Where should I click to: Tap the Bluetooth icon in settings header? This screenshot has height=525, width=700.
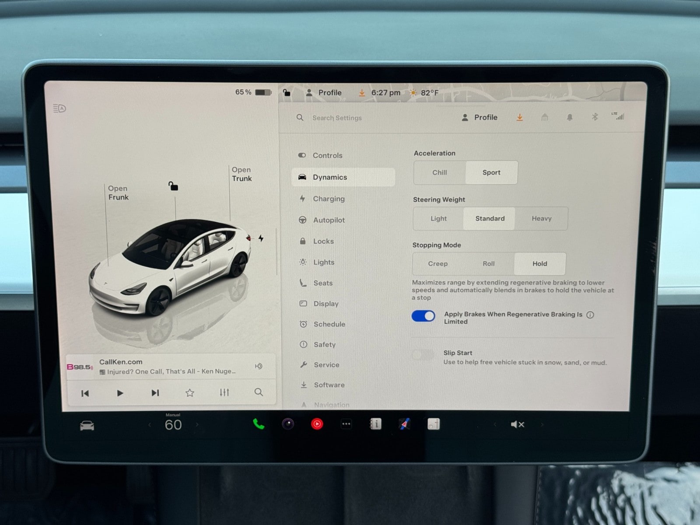point(595,117)
